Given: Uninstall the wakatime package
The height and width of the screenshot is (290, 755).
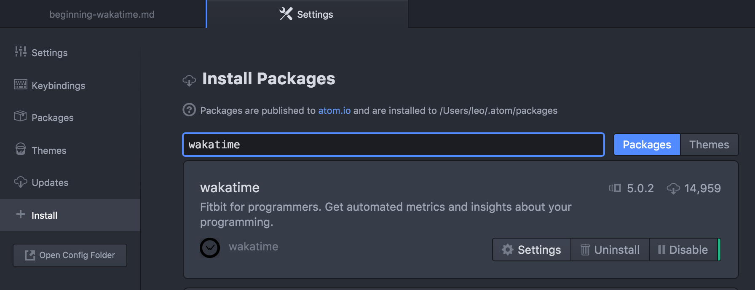Looking at the screenshot, I should (610, 250).
